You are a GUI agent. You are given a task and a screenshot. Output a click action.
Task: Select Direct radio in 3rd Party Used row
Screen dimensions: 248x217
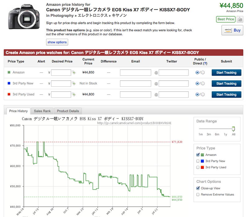point(203,95)
